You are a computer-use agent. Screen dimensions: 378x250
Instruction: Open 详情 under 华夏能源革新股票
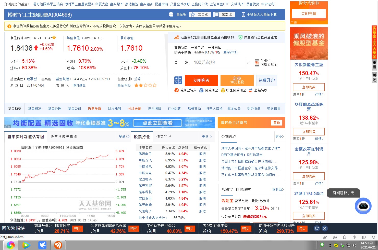pyautogui.click(x=319, y=139)
